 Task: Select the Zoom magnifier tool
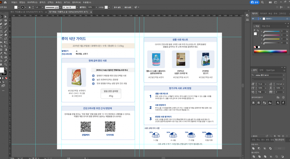(6, 65)
